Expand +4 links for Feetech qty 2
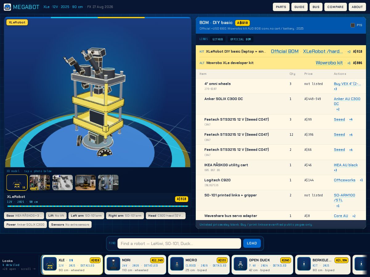This screenshot has width=370, height=277. [x=351, y=150]
